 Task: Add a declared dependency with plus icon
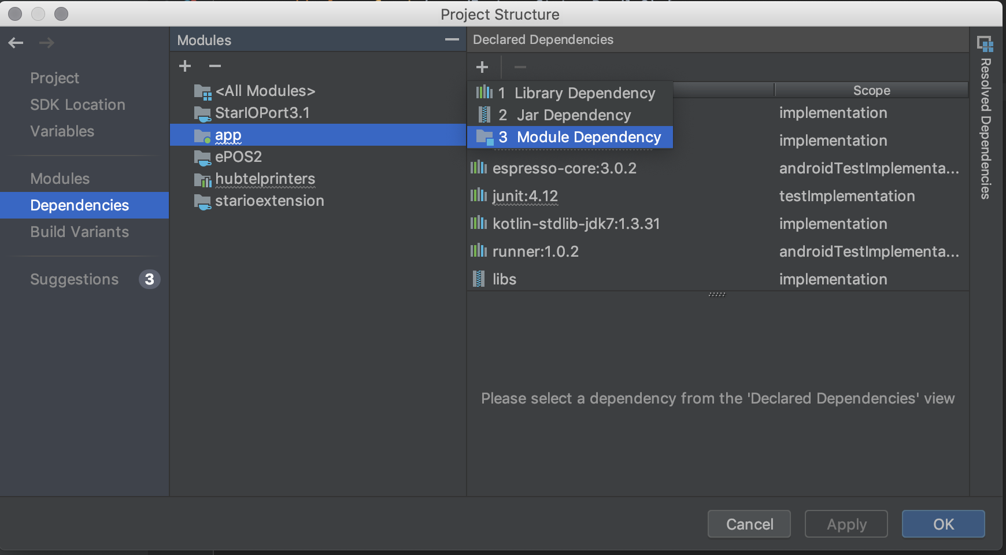(482, 67)
